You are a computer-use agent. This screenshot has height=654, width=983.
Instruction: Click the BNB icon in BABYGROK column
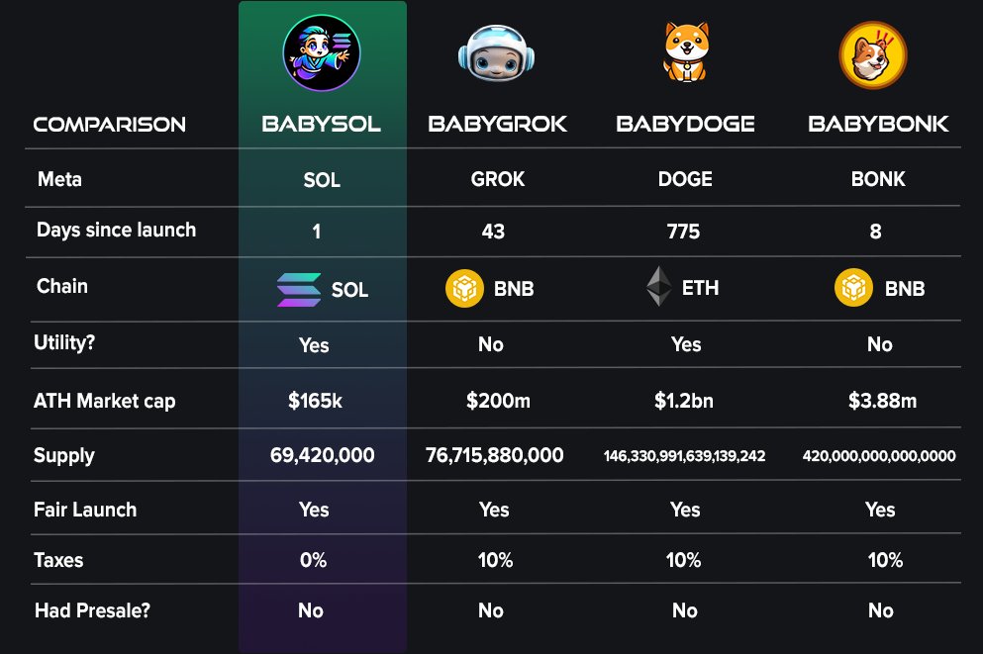[464, 288]
